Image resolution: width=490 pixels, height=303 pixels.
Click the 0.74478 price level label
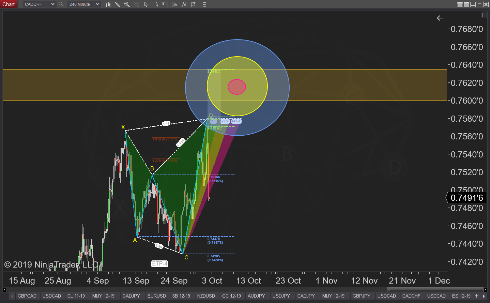tap(215, 241)
